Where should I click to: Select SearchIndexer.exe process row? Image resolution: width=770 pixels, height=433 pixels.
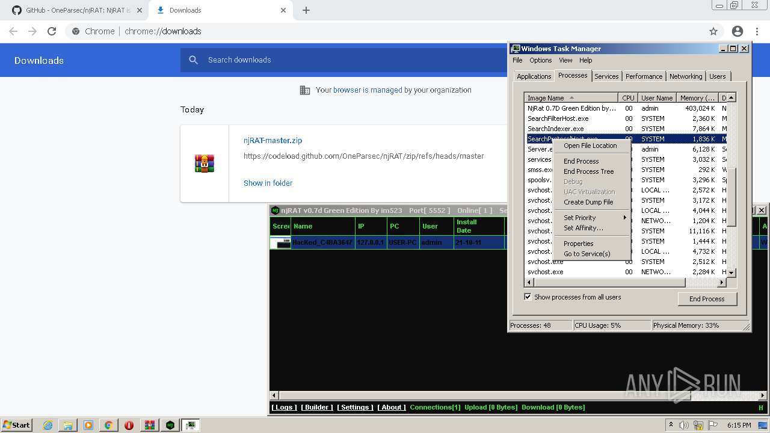[626, 129]
